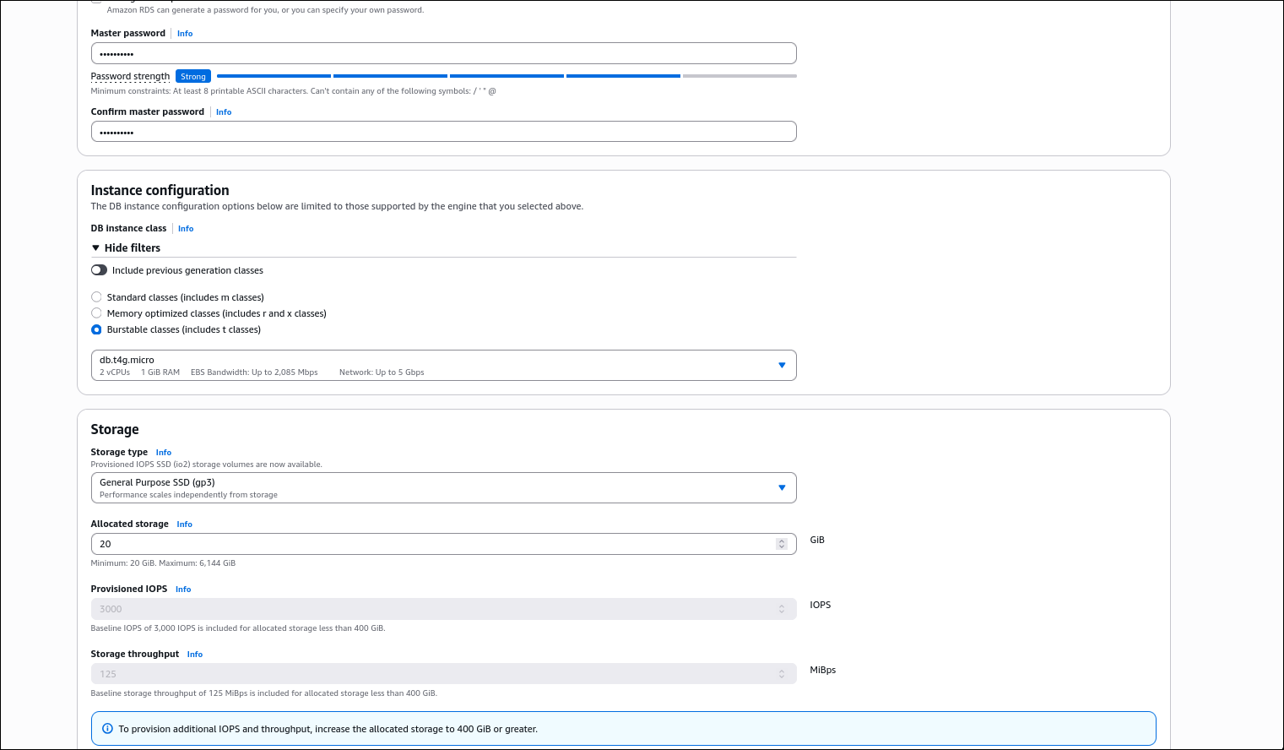Screen dimensions: 1284x750
Task: Click the Info icon beside Storage type
Action: 163,452
